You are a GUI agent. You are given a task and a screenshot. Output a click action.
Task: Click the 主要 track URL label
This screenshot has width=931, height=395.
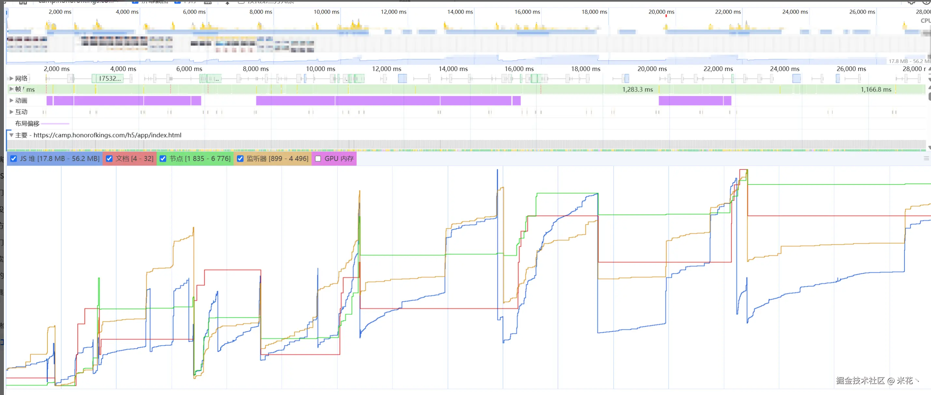click(107, 135)
